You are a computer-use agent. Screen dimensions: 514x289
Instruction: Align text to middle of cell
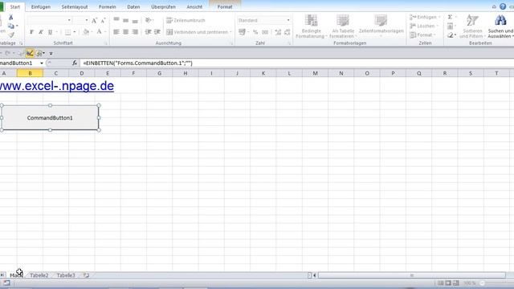click(125, 20)
